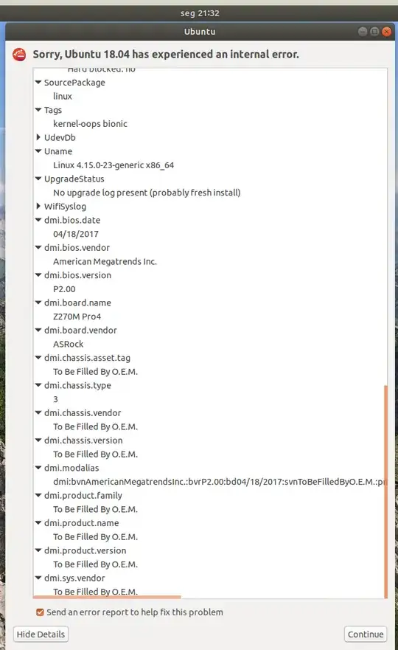Image resolution: width=398 pixels, height=650 pixels.
Task: Collapse the dmi.product.family entry
Action: [38, 495]
